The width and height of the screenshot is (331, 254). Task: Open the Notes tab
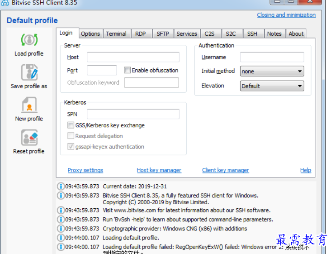pyautogui.click(x=274, y=34)
